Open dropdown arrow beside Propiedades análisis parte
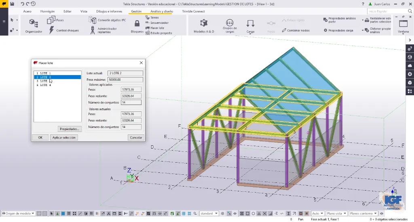Image resolution: width=414 pixels, height=222 pixels. pos(363,20)
